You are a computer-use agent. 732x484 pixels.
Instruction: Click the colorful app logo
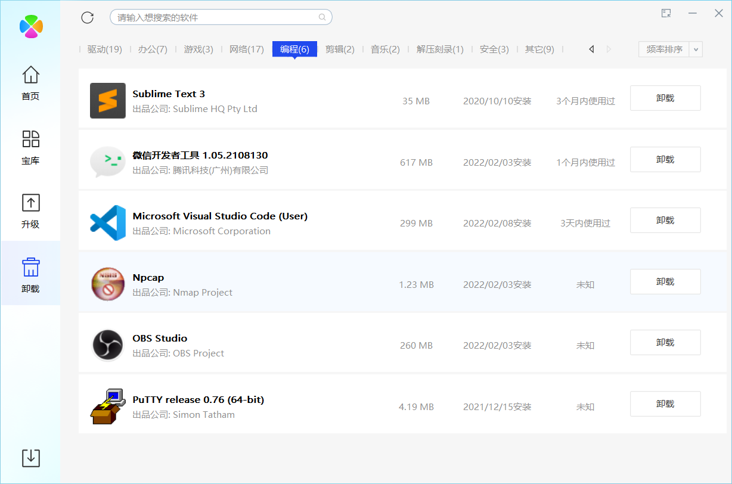(x=31, y=26)
